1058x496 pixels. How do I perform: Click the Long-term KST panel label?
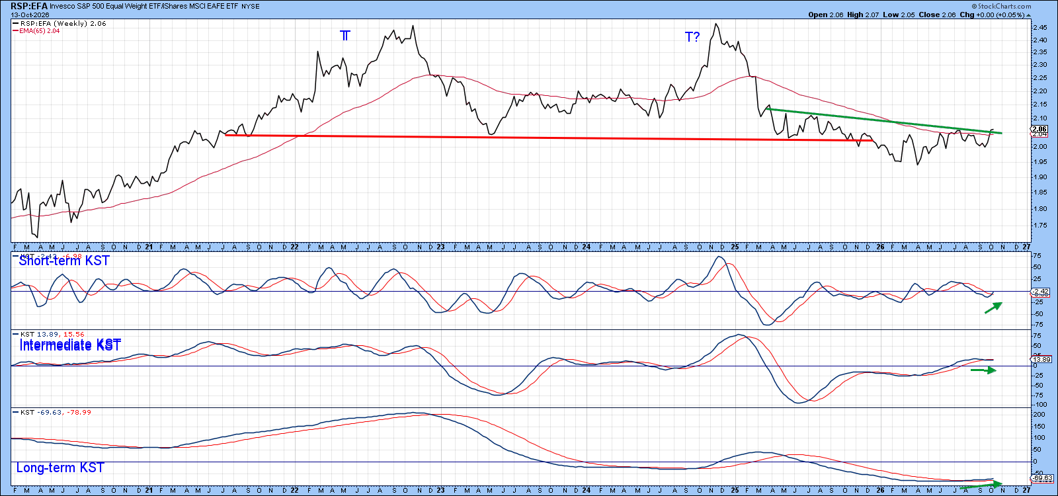[60, 468]
